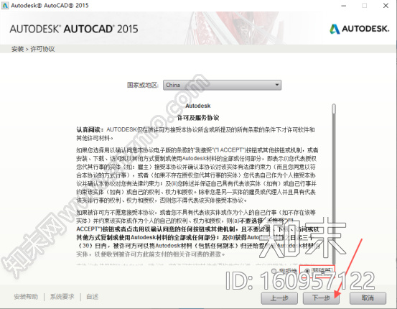The width and height of the screenshot is (397, 309).
Task: Click the AUTODESK AUTOCAD 2015 header title
Action: coord(74,29)
